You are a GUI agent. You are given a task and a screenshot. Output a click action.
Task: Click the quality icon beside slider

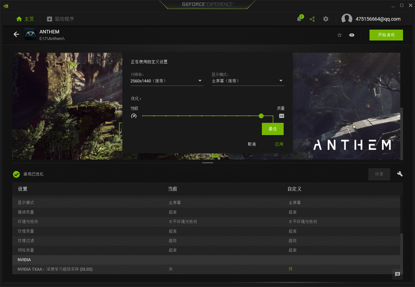[281, 116]
